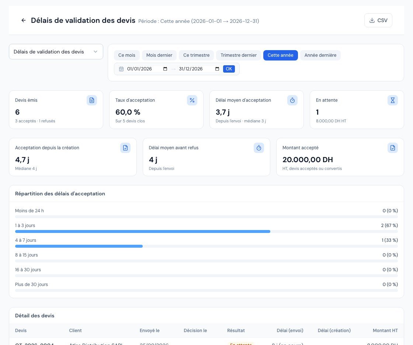Click the calendar icon before the start date

click(121, 69)
